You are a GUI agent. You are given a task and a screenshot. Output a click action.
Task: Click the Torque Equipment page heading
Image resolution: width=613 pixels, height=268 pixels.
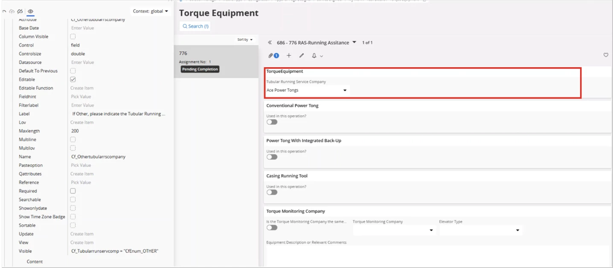(x=219, y=13)
